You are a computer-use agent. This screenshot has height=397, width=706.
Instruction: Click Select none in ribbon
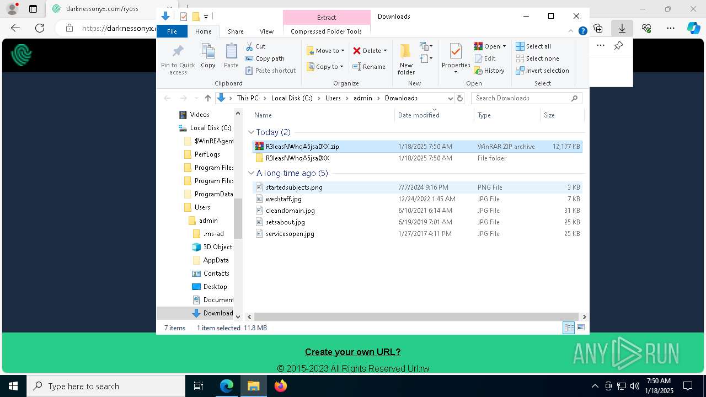[537, 58]
